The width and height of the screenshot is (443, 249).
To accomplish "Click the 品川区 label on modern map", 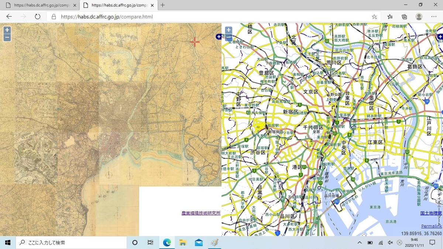I will pyautogui.click(x=287, y=216).
